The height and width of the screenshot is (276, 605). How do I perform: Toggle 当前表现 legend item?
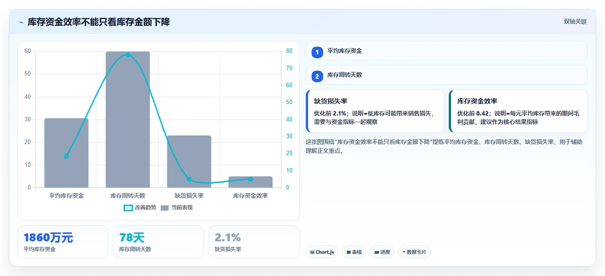177,208
